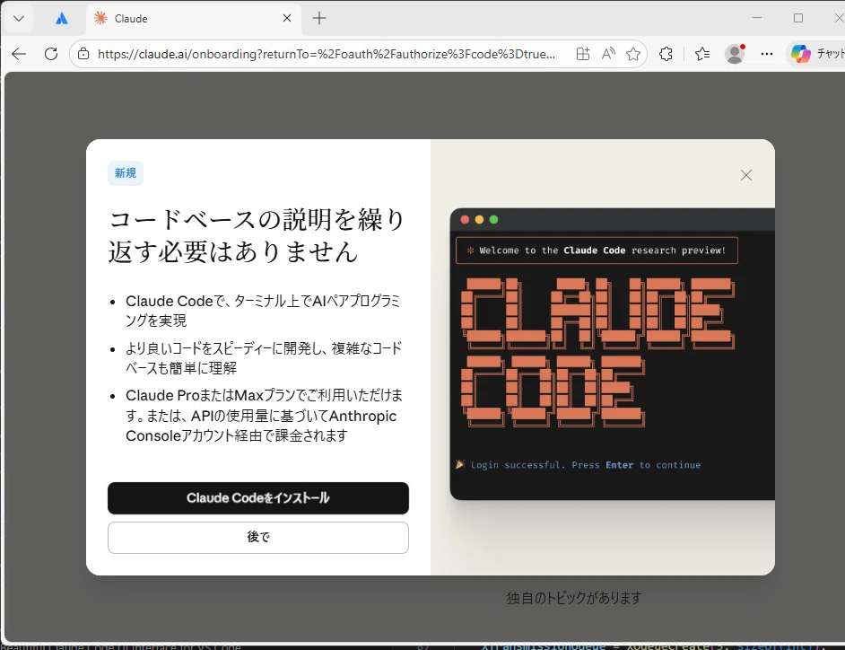Select the Claude browser tab
This screenshot has width=845, height=650.
coord(194,18)
